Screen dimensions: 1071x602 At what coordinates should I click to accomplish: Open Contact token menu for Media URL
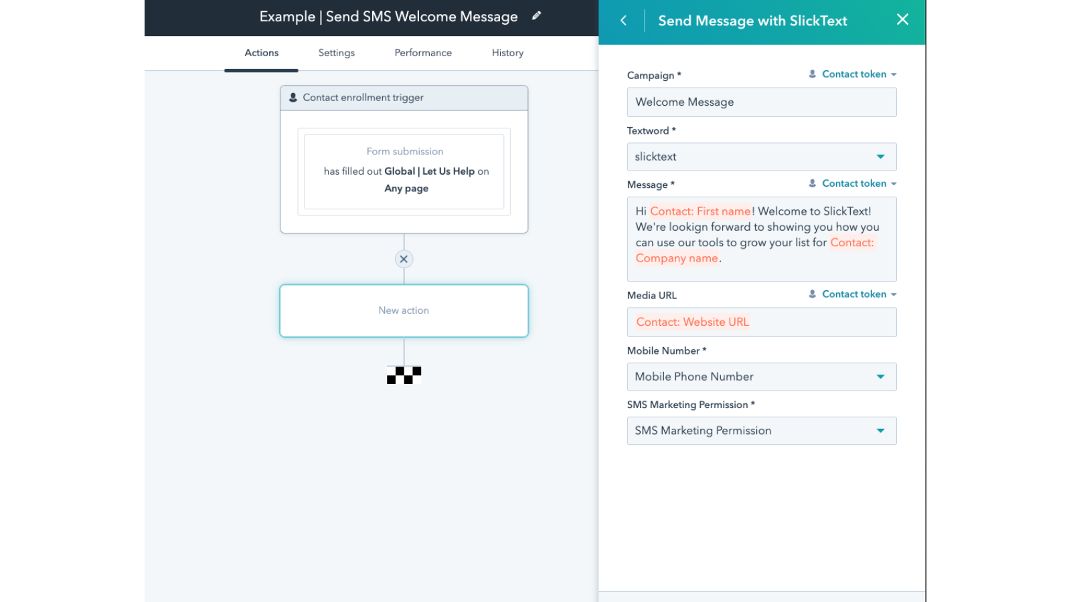click(853, 294)
